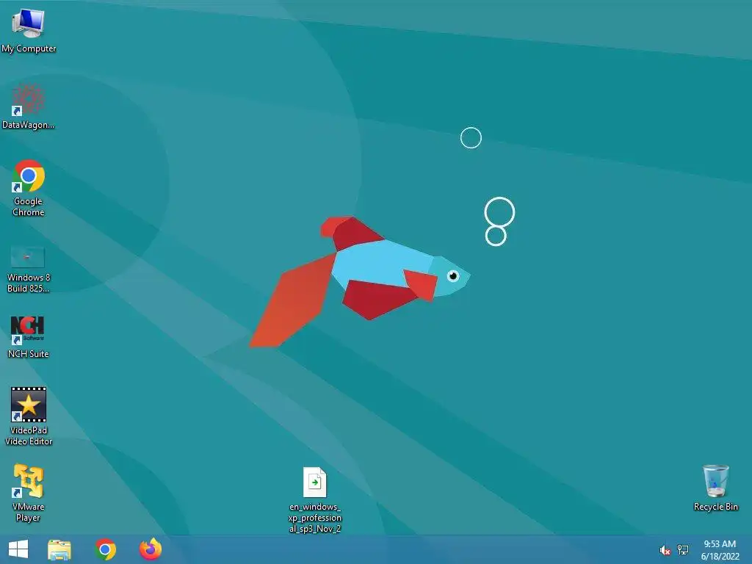This screenshot has height=564, width=752.
Task: Launch Chrome from the taskbar
Action: pyautogui.click(x=106, y=549)
